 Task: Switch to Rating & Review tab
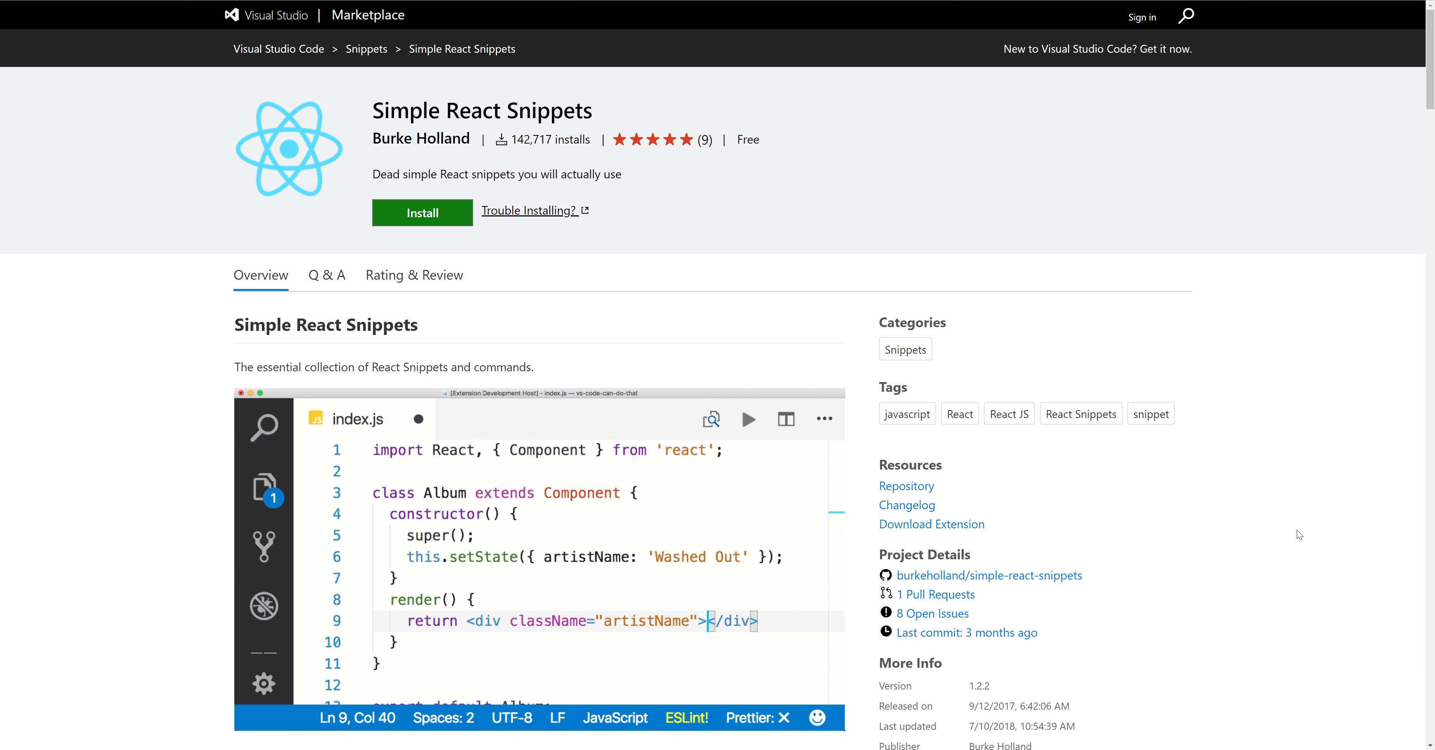coord(414,275)
